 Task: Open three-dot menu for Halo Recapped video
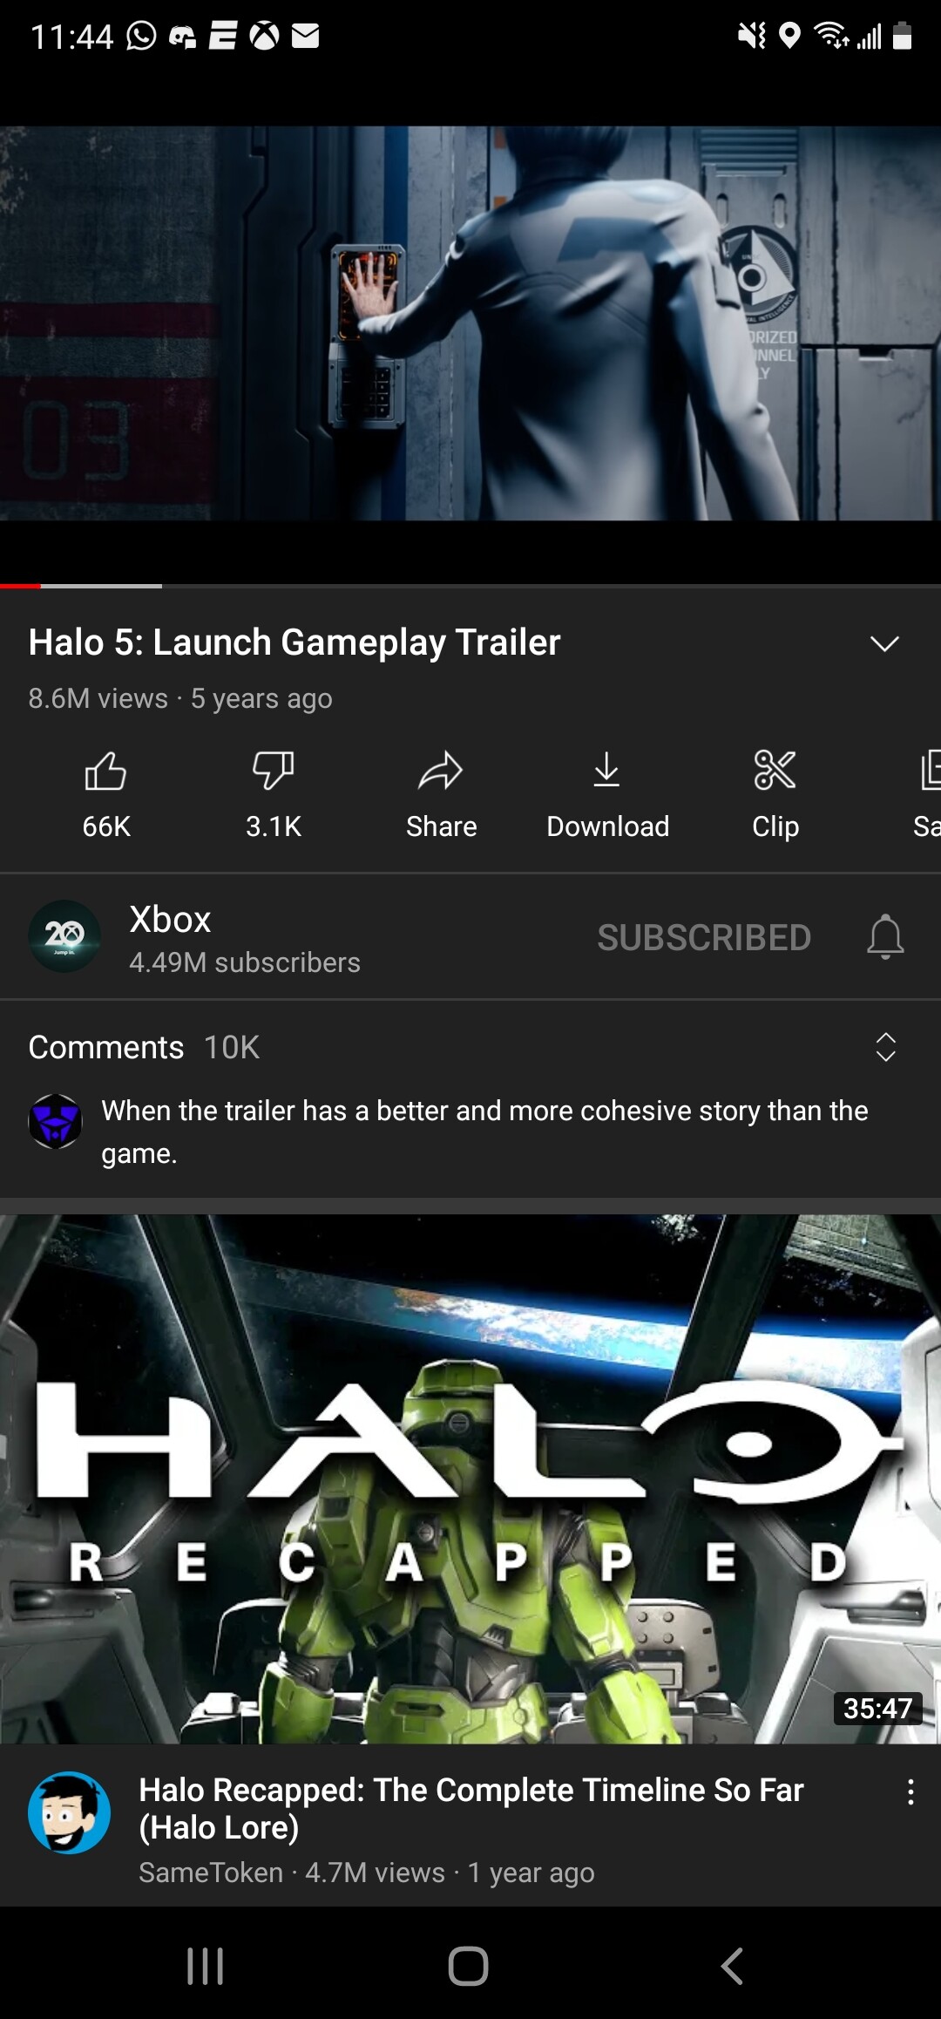pos(911,1792)
